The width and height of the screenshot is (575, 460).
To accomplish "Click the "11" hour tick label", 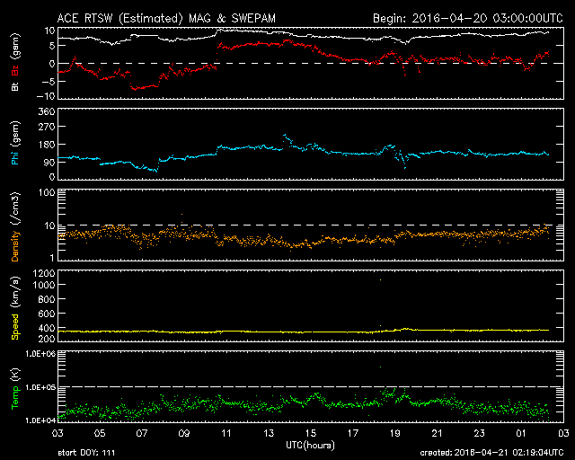I will point(226,433).
